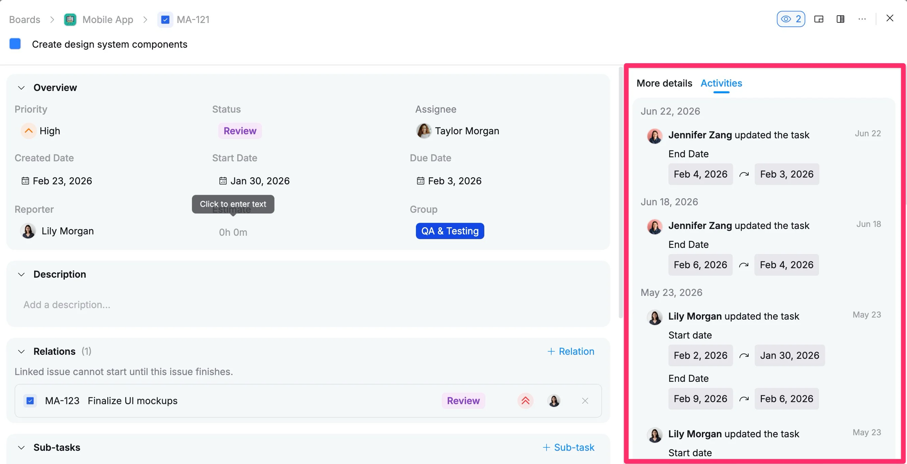
Task: Open the QA & Testing group selector
Action: (450, 231)
